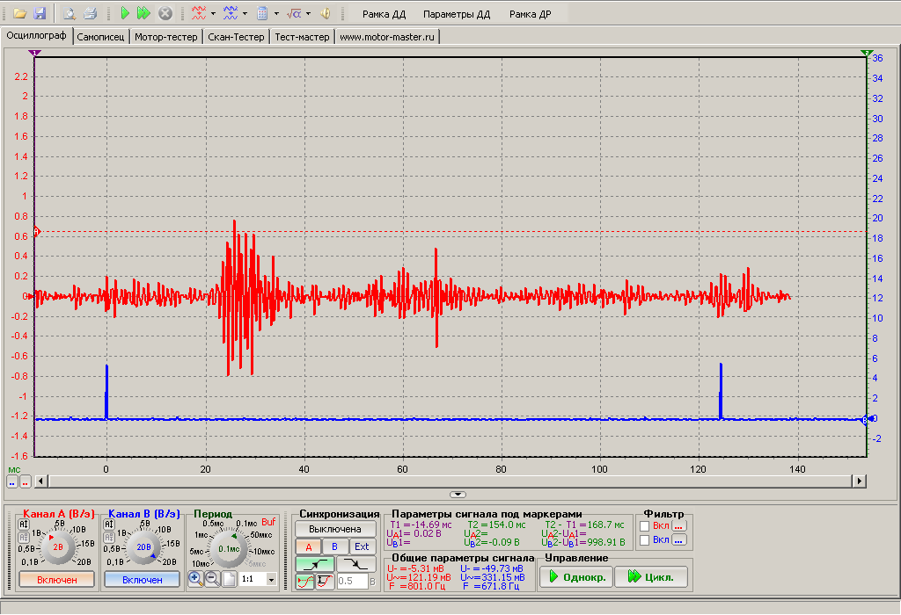
Task: Switch to the Самописец tab
Action: coord(100,37)
